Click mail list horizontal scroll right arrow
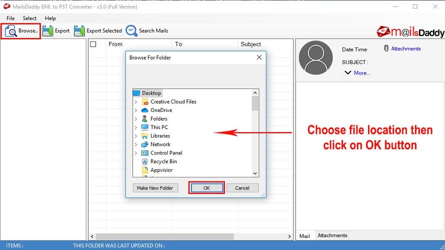 [x=289, y=236]
